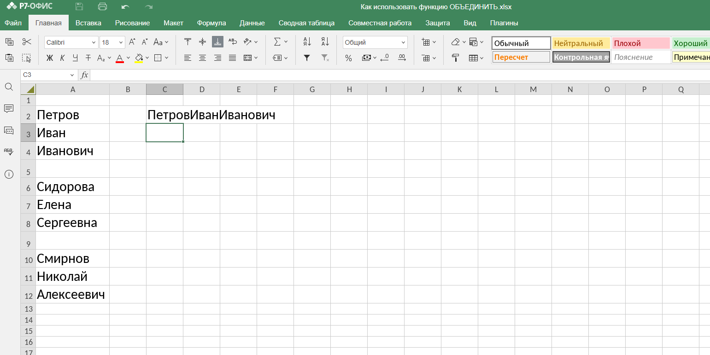
Task: Click the Paste clipboard icon
Action: tap(9, 58)
